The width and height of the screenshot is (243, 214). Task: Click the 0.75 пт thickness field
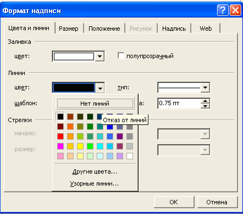[x=179, y=103]
